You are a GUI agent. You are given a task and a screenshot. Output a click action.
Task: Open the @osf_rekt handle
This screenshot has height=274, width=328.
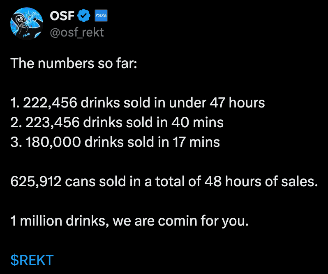[77, 32]
